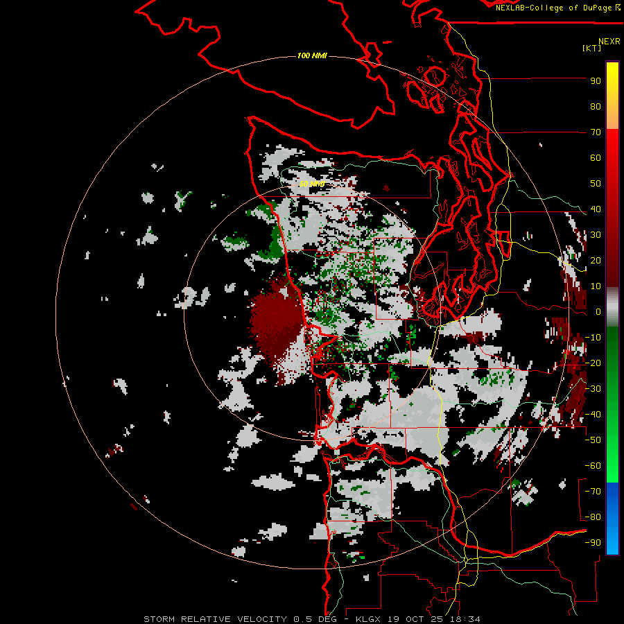Click the negative 80 scale label
Screen dimensions: 624x624
(593, 517)
